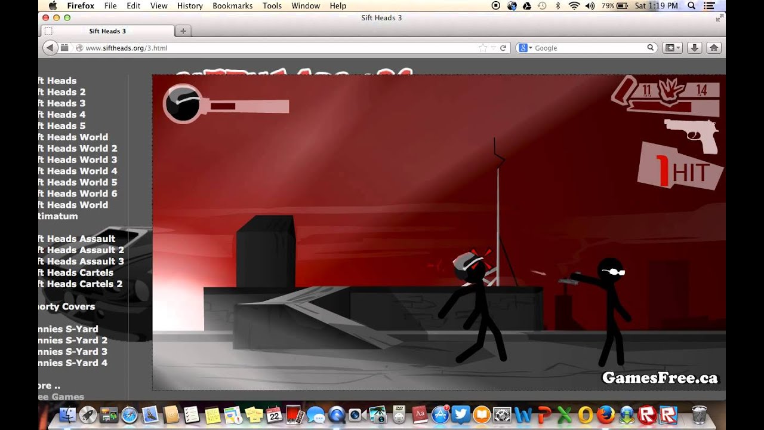Open the Apple menu
The image size is (764, 430).
tap(52, 5)
